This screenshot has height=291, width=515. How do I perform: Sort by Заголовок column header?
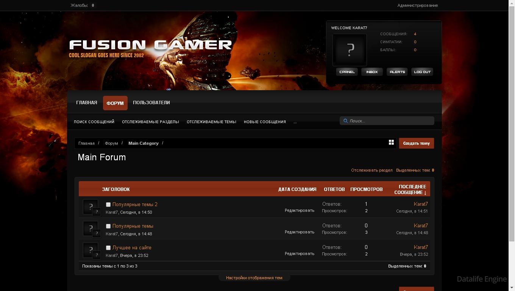(116, 189)
